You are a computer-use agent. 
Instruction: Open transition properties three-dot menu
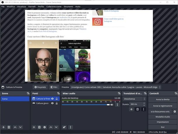click(x=144, y=109)
